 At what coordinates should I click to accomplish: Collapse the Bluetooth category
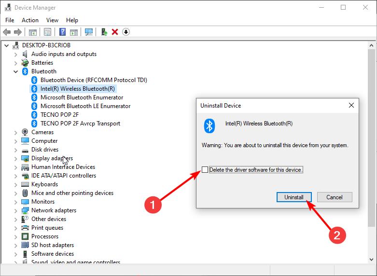15,71
